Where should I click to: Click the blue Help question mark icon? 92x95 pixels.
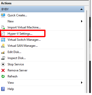(x=3, y=89)
